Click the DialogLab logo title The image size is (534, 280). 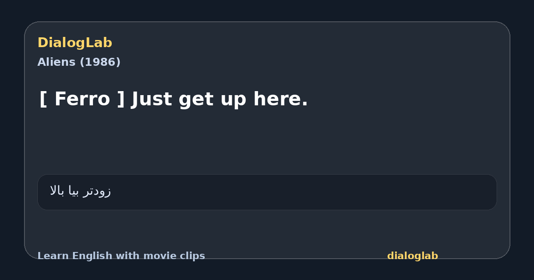(75, 43)
